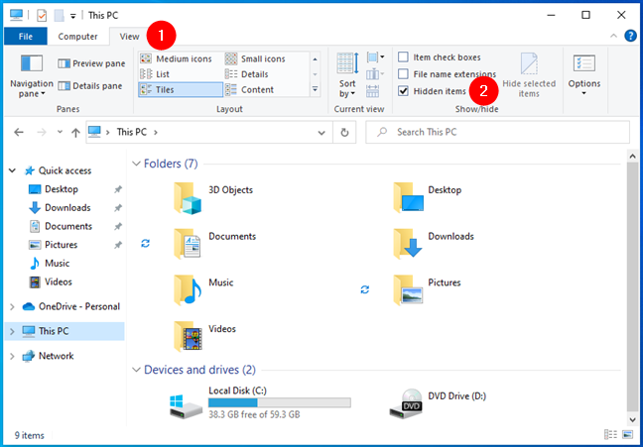The image size is (643, 447).
Task: Minimize the ribbon with the caret
Action: [x=613, y=36]
